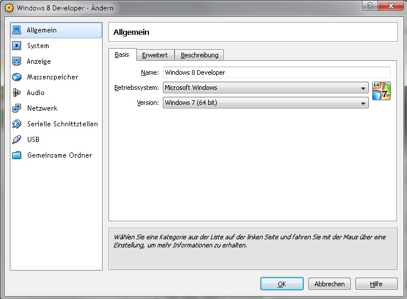Viewport: 407px width, 299px height.
Task: Click the USB plug icon
Action: (17, 140)
